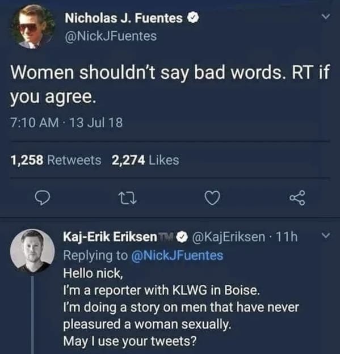
Task: Click verified badge next to Nicholas J. Fuentes
Action: (193, 18)
